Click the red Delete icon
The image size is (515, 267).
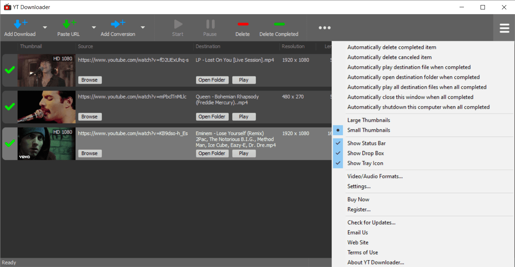pyautogui.click(x=242, y=24)
